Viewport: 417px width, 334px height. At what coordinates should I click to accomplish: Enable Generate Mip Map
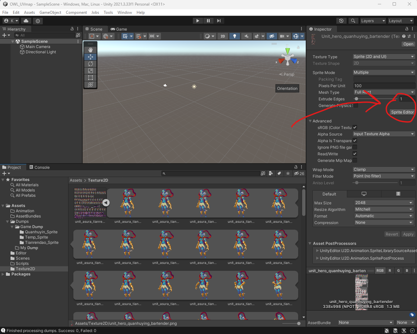pos(355,161)
